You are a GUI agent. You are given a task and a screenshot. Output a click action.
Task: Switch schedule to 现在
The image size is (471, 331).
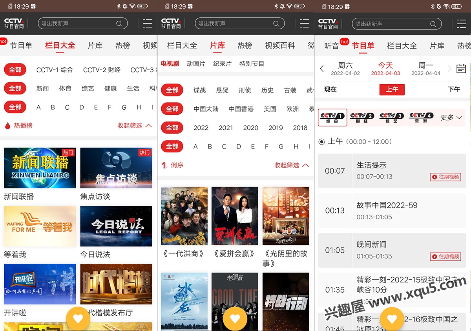330,89
